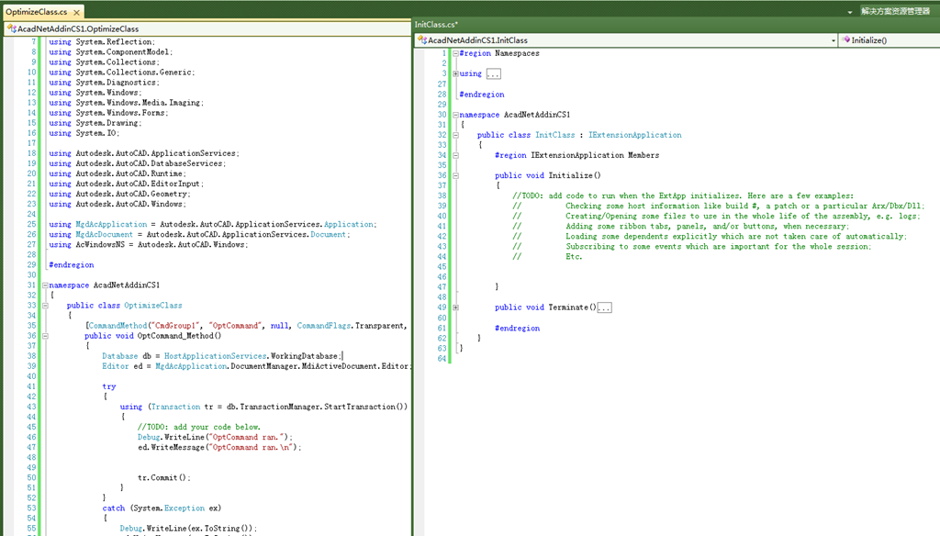The image size is (940, 536).
Task: Click the collapsed '...' box after using
Action: [493, 73]
